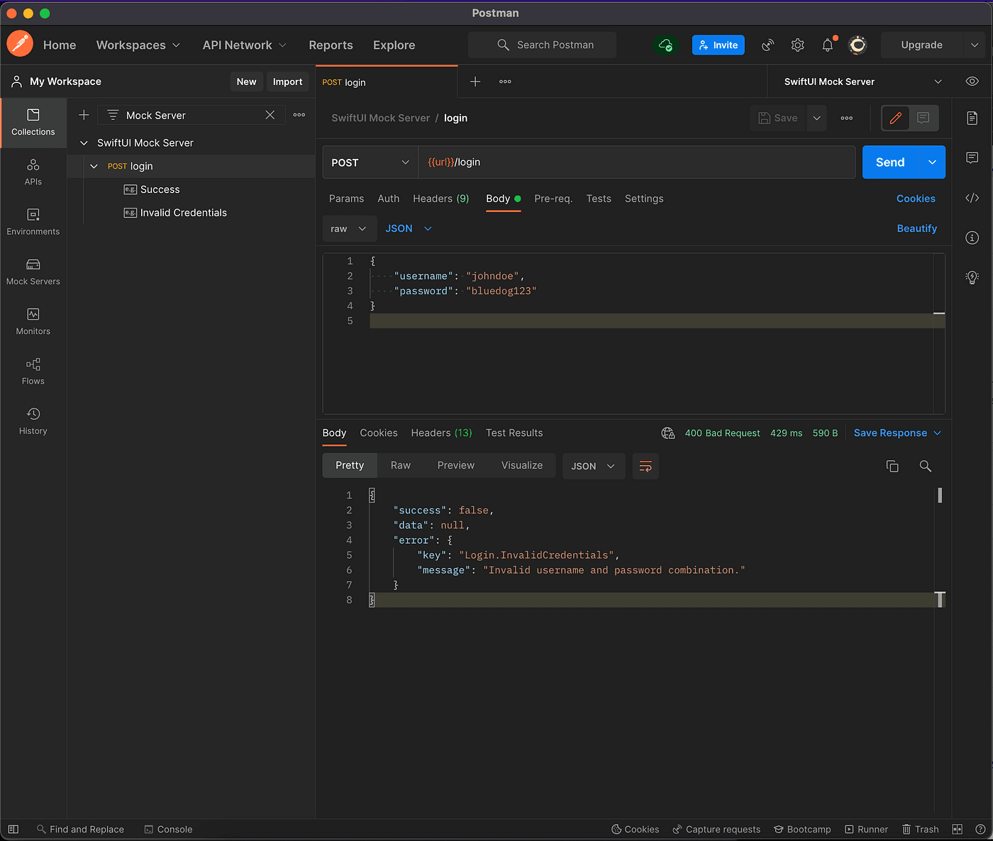
Task: Open the APIs sidebar section
Action: coord(33,172)
